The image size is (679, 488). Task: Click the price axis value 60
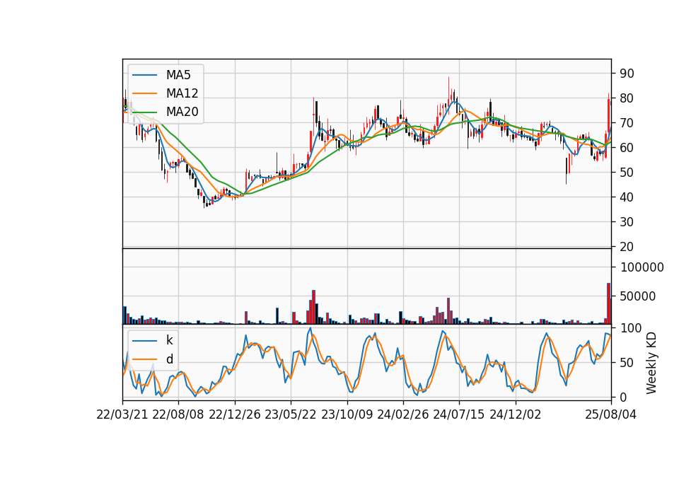627,148
